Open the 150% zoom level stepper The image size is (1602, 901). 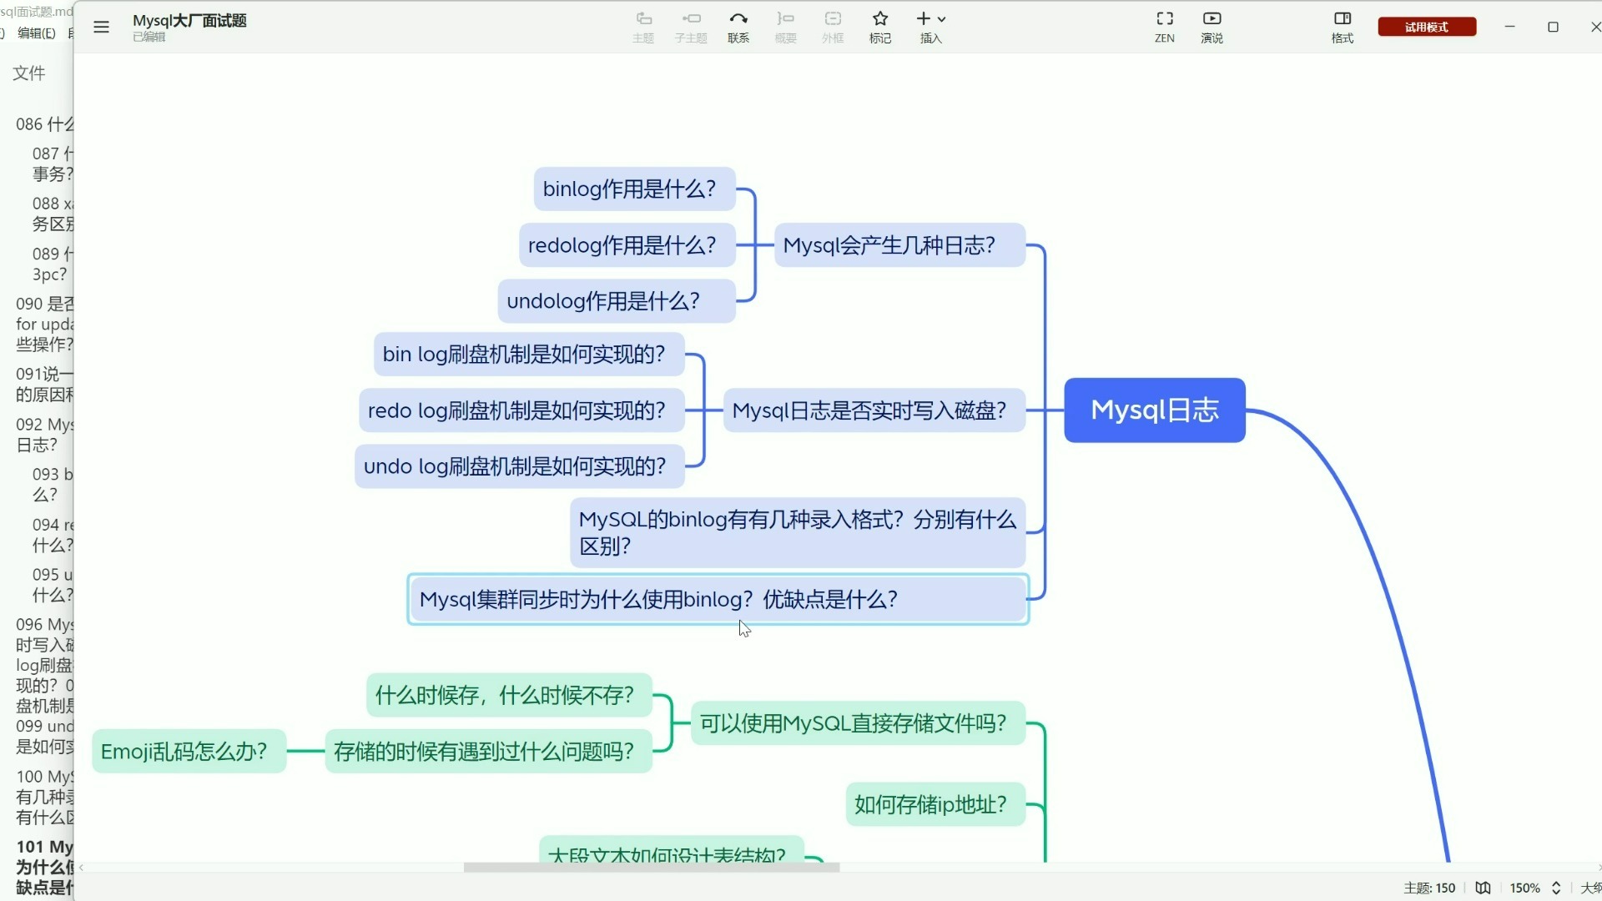point(1555,888)
